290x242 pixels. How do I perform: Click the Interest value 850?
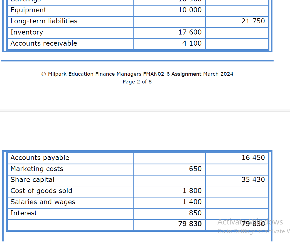(195, 213)
